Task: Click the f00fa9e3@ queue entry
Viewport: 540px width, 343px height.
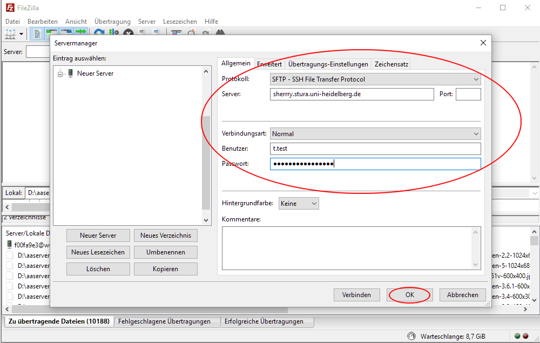Action: tap(32, 245)
